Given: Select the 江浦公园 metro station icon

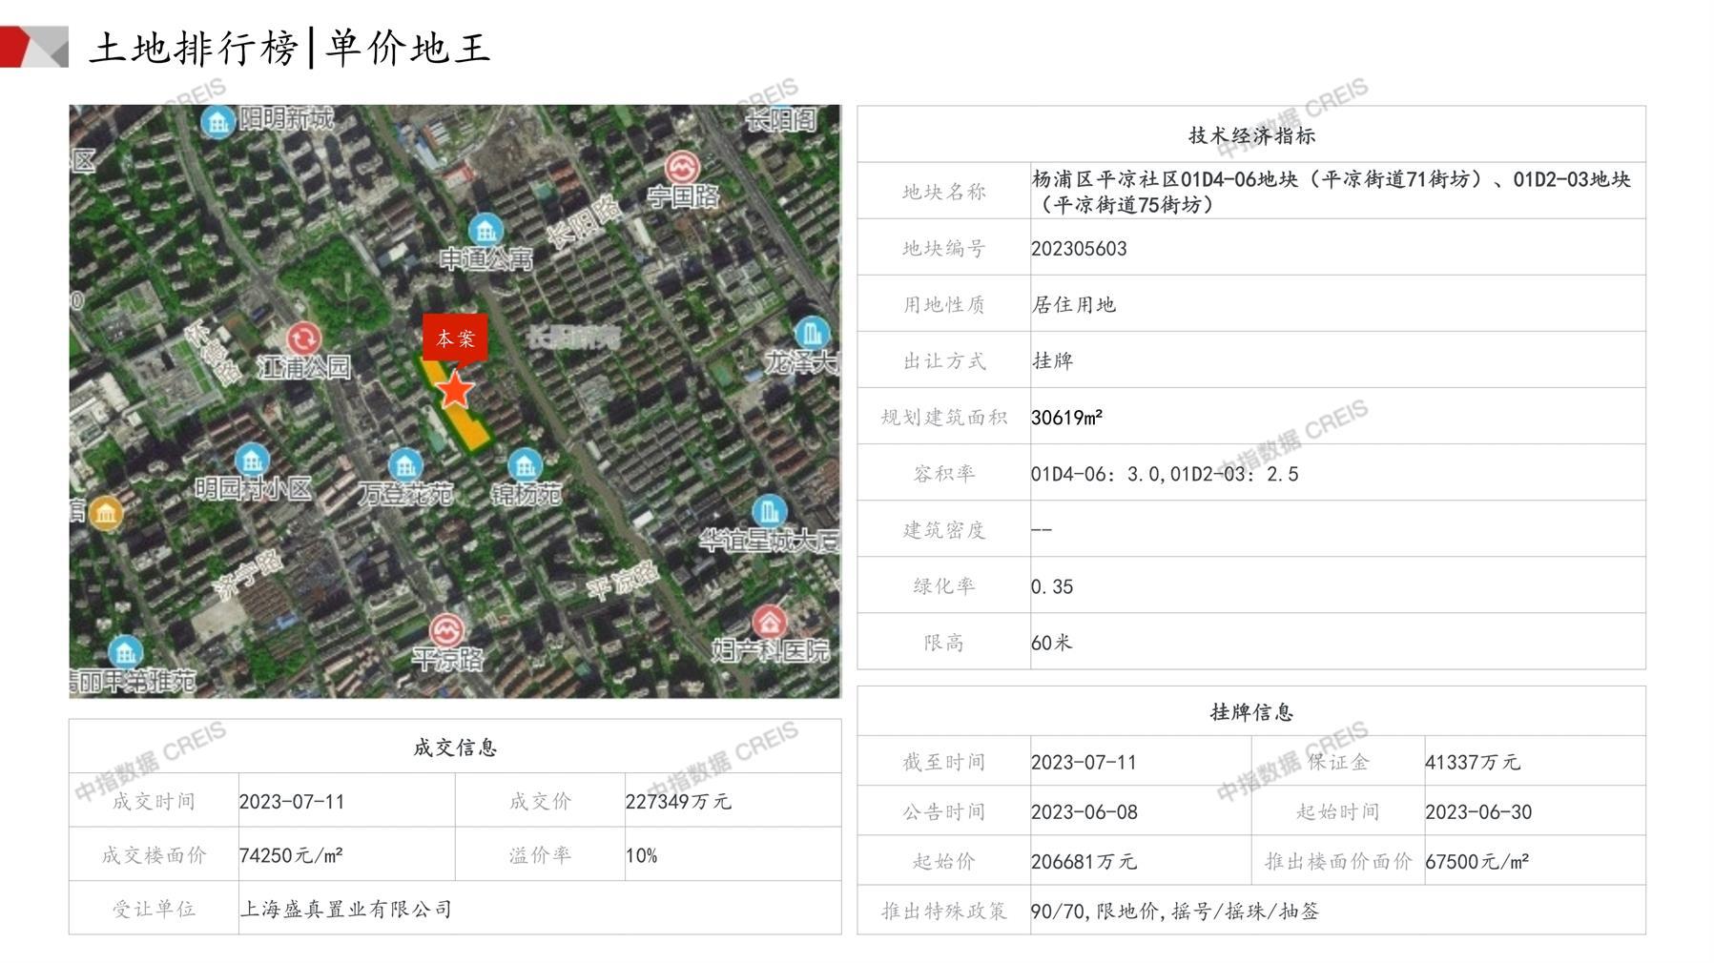Looking at the screenshot, I should [x=304, y=338].
